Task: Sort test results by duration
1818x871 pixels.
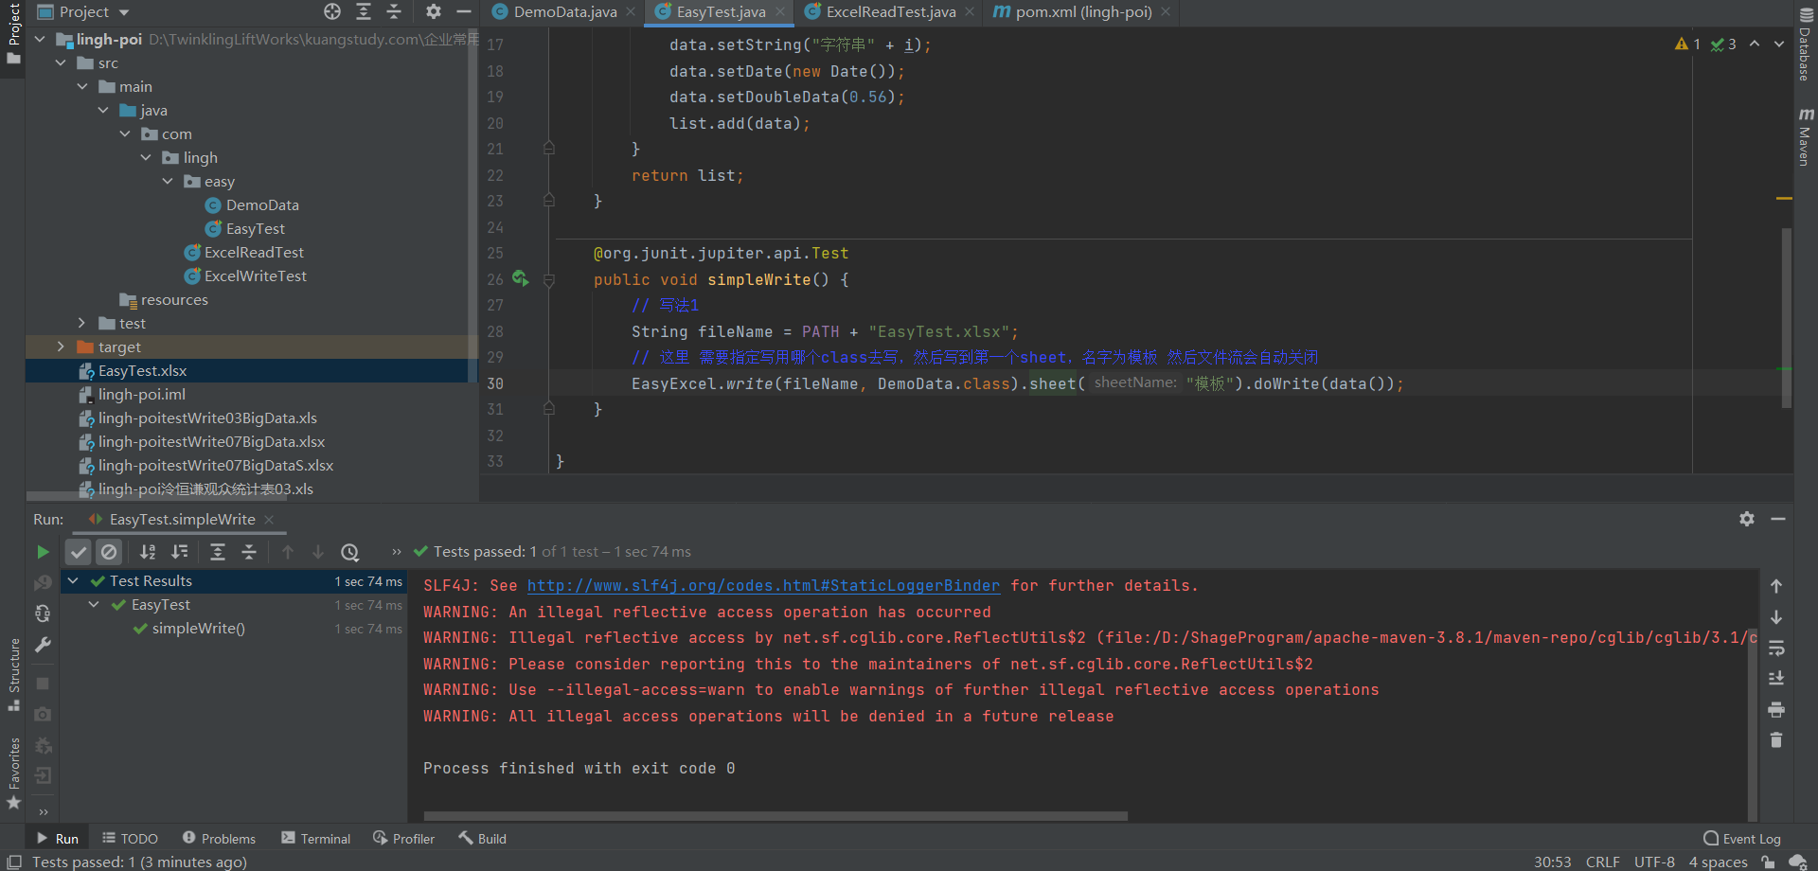Action: (x=179, y=552)
